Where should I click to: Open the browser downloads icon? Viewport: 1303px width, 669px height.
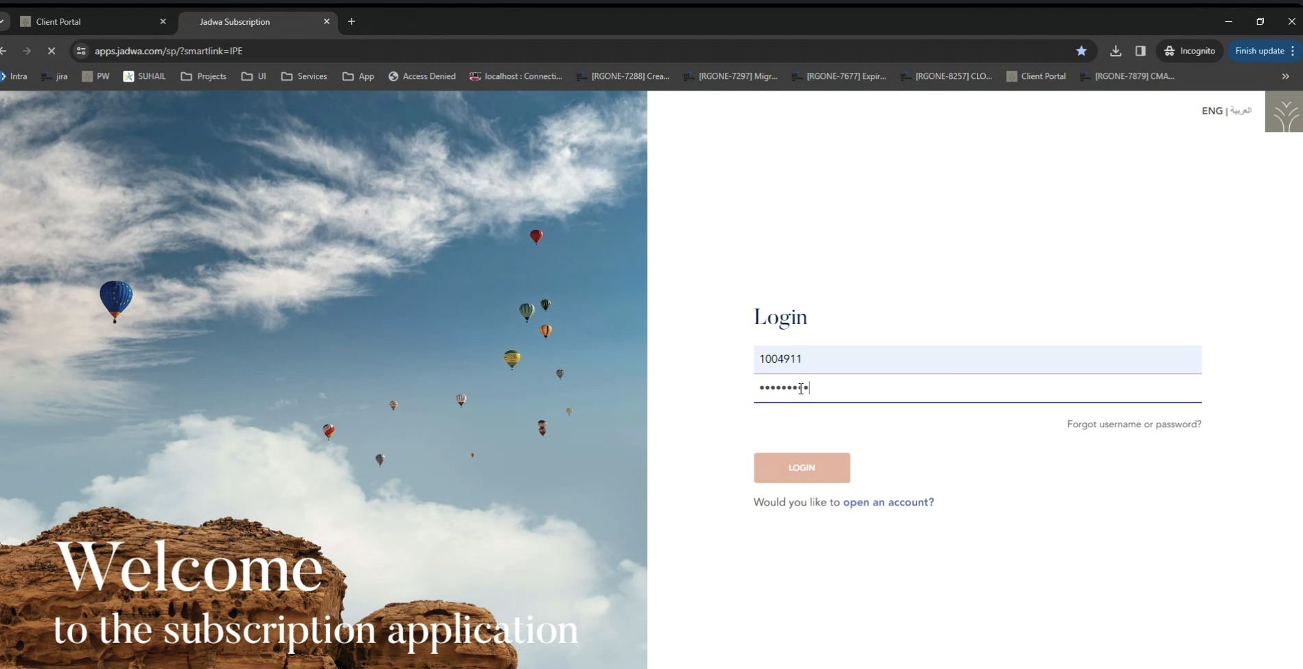point(1116,51)
